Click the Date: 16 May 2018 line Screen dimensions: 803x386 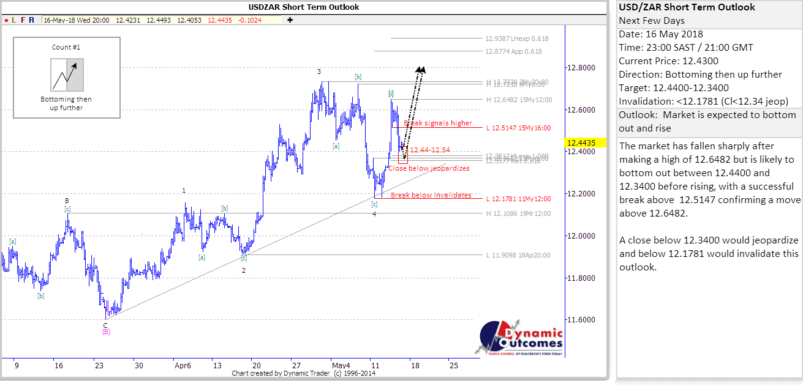[x=661, y=34]
